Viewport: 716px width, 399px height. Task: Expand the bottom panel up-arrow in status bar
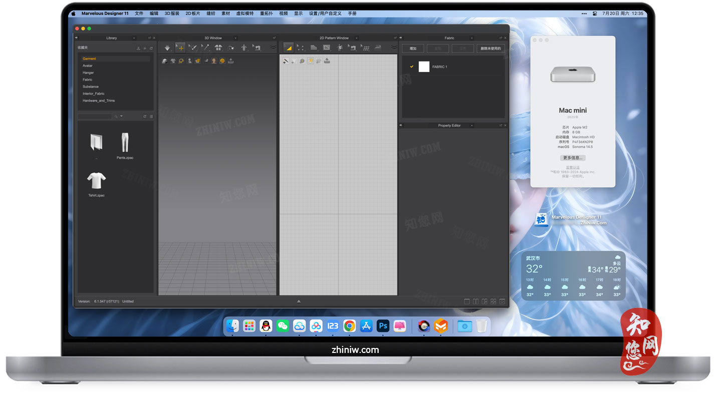(299, 301)
